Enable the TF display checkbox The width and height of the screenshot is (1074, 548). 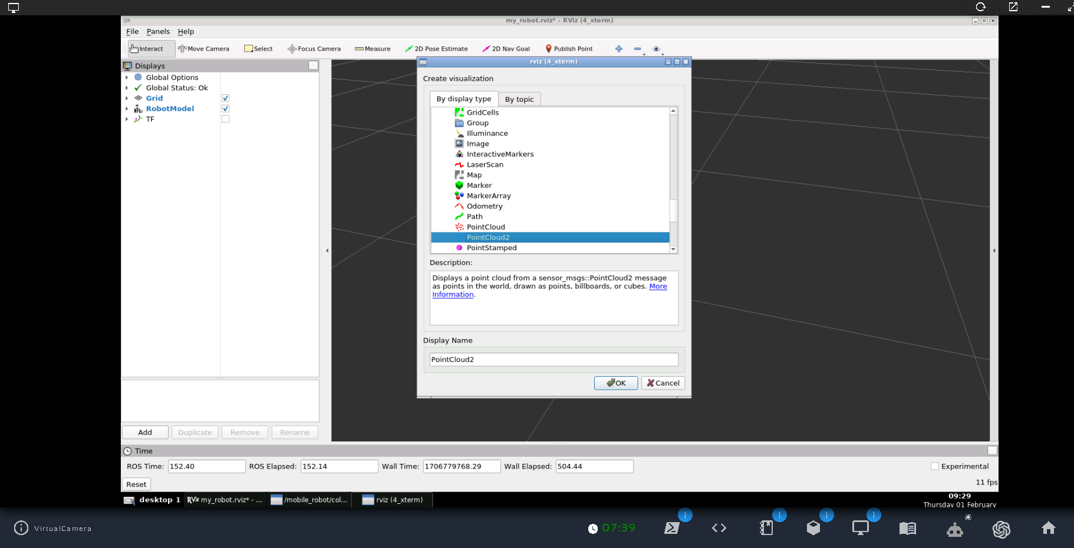tap(225, 119)
